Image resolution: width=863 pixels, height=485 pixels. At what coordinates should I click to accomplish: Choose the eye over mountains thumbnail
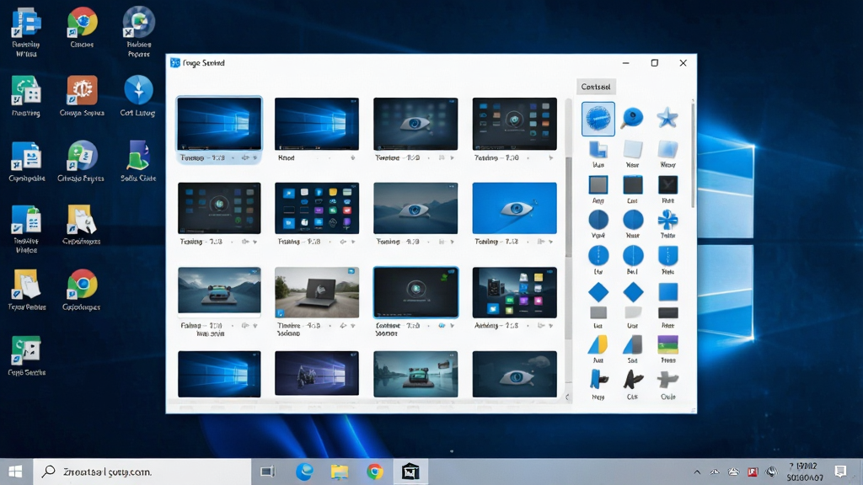415,209
